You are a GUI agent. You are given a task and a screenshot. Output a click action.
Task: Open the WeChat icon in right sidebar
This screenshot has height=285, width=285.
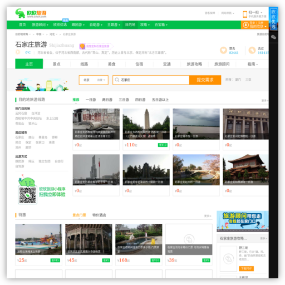tap(273, 37)
